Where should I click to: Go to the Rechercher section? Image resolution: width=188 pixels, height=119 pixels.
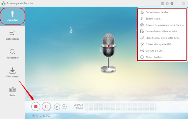[x=12, y=54]
